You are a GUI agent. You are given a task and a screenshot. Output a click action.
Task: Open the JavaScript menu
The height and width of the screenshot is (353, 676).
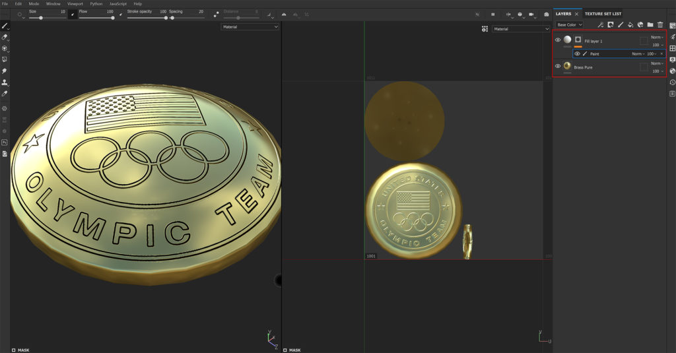pos(118,3)
